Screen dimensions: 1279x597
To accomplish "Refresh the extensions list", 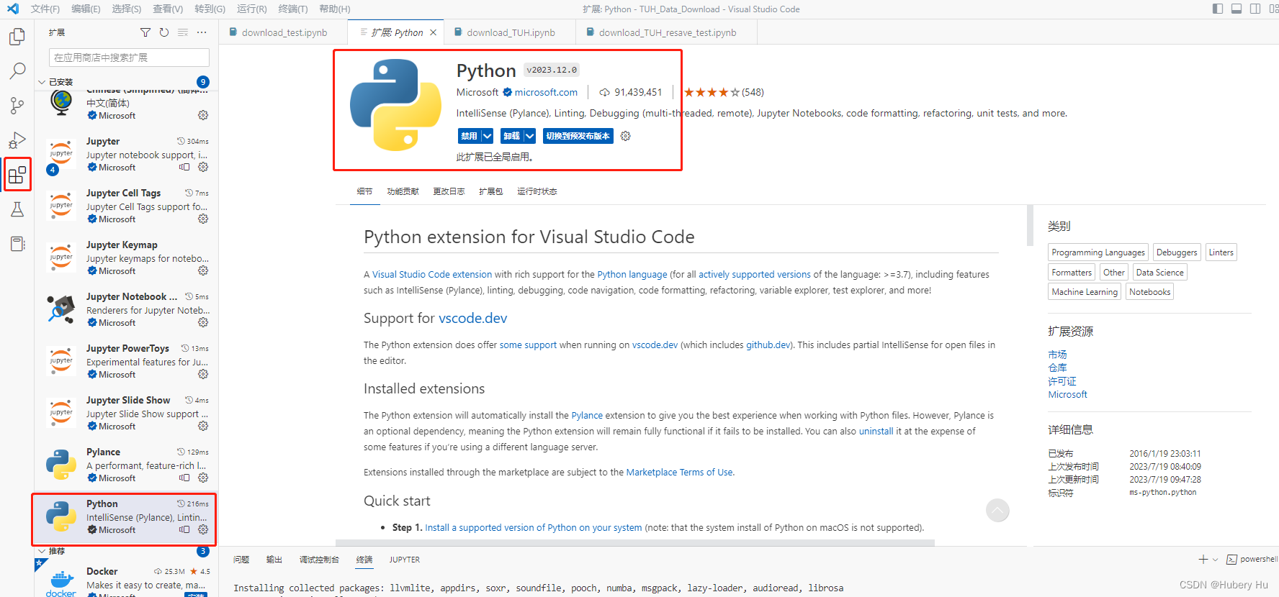I will [x=164, y=32].
